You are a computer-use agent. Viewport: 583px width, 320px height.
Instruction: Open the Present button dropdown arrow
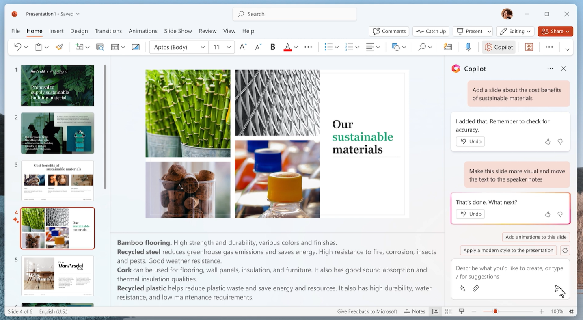[489, 31]
